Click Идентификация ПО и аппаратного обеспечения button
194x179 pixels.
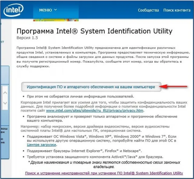(x=91, y=87)
